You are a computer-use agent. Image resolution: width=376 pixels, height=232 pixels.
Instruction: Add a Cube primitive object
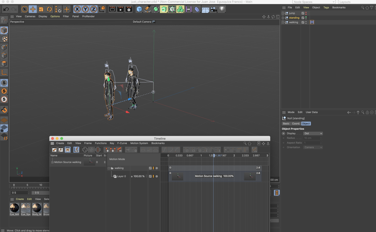point(139,9)
